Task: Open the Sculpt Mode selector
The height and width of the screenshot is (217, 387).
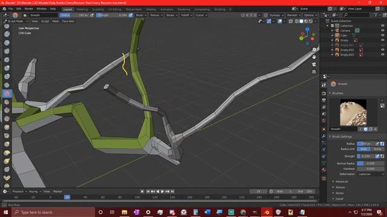Action: (x=15, y=22)
